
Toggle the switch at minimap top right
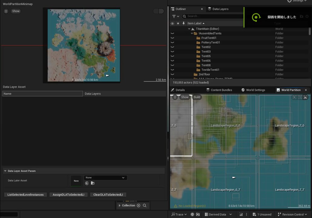159,11
